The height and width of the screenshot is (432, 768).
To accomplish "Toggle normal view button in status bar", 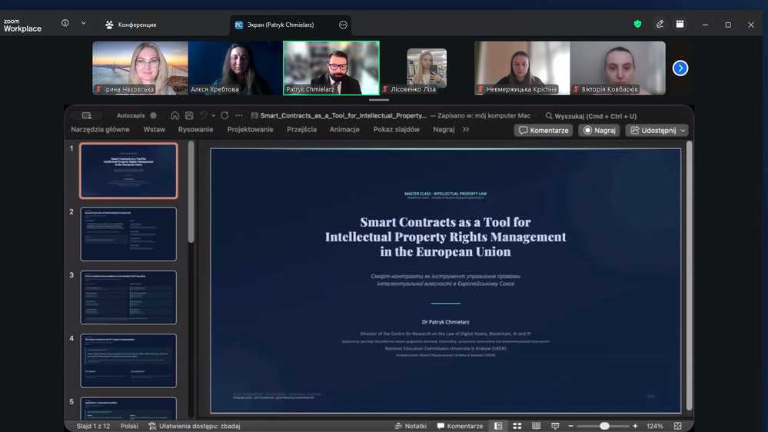I will [x=498, y=426].
